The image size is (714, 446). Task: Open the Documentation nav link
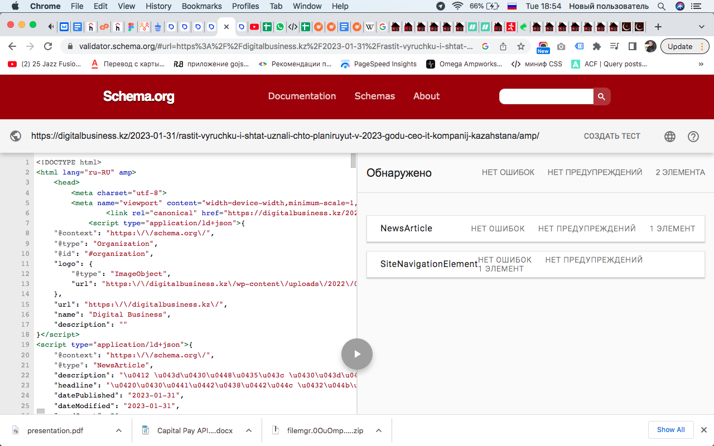tap(302, 96)
